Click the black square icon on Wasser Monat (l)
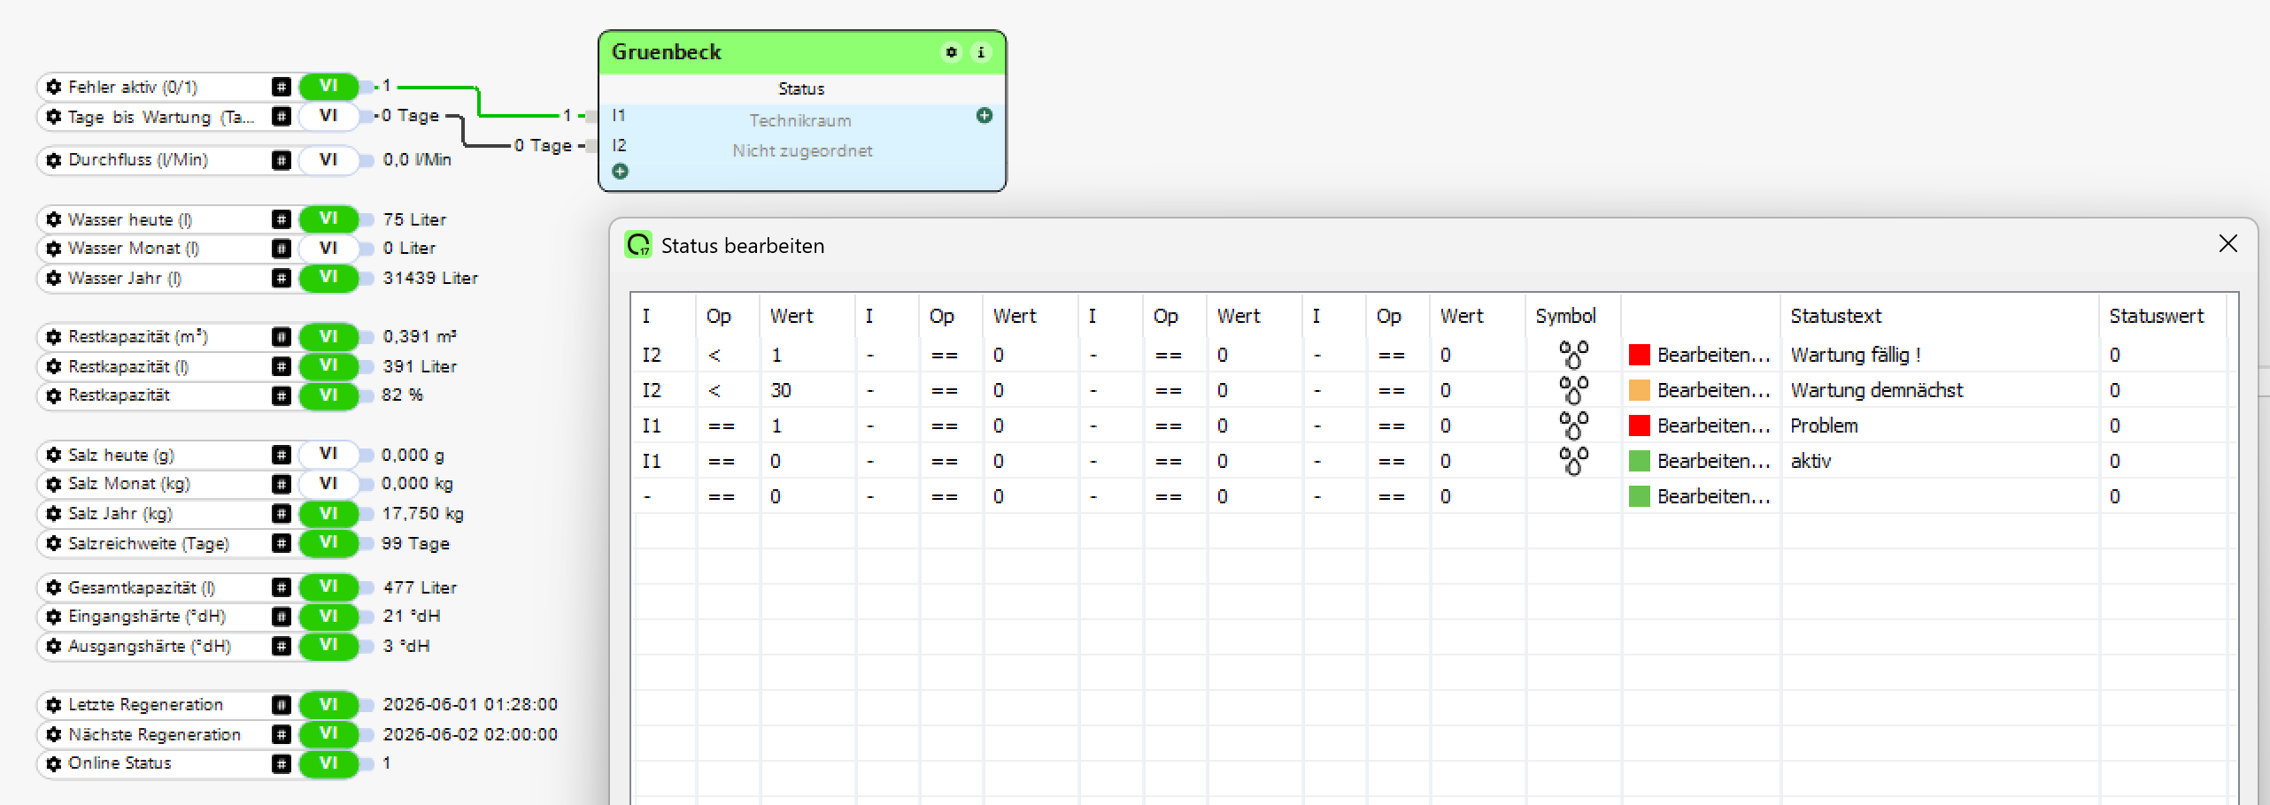Screen dimensions: 2270x805 282,249
